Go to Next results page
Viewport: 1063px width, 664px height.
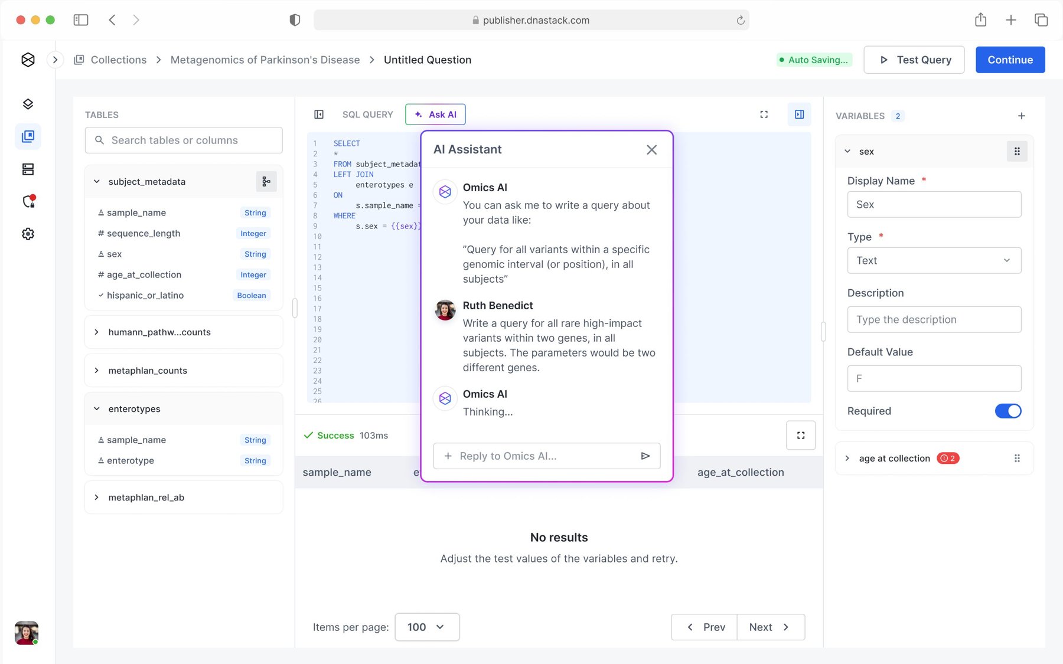[771, 627]
